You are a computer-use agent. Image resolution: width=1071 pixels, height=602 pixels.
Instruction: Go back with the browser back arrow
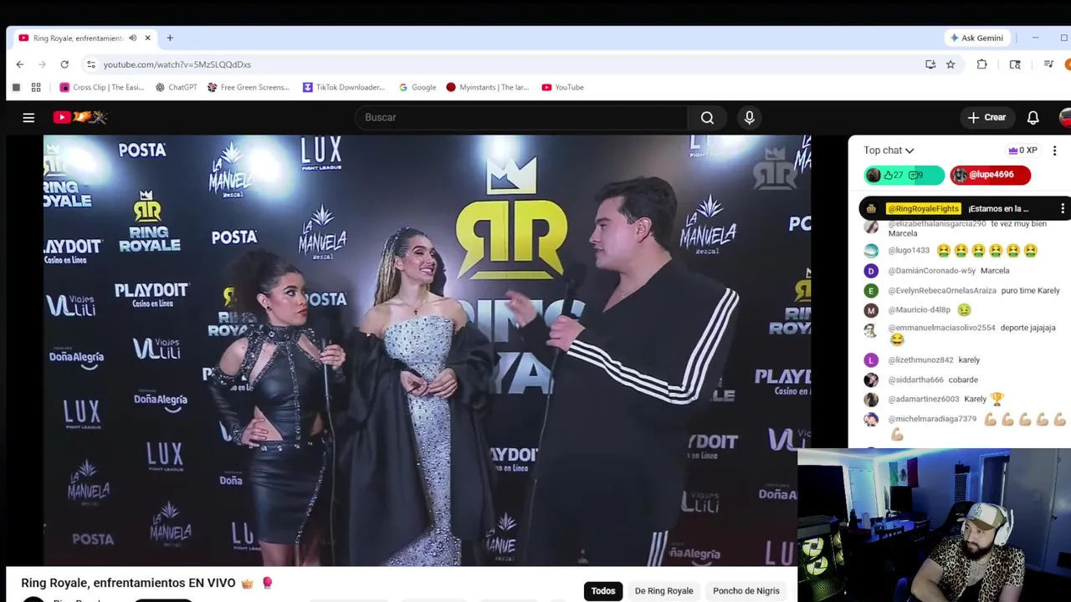(20, 64)
